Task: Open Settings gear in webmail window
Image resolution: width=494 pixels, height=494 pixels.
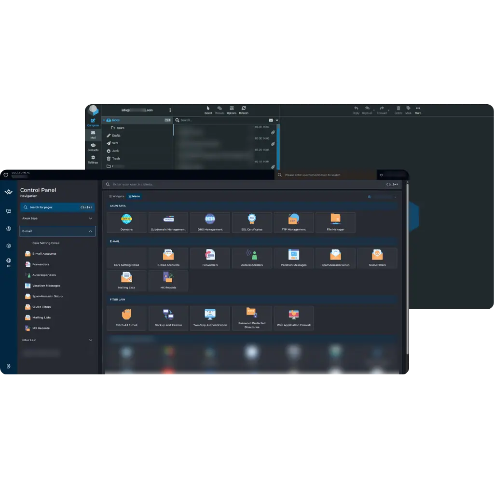Action: [93, 159]
